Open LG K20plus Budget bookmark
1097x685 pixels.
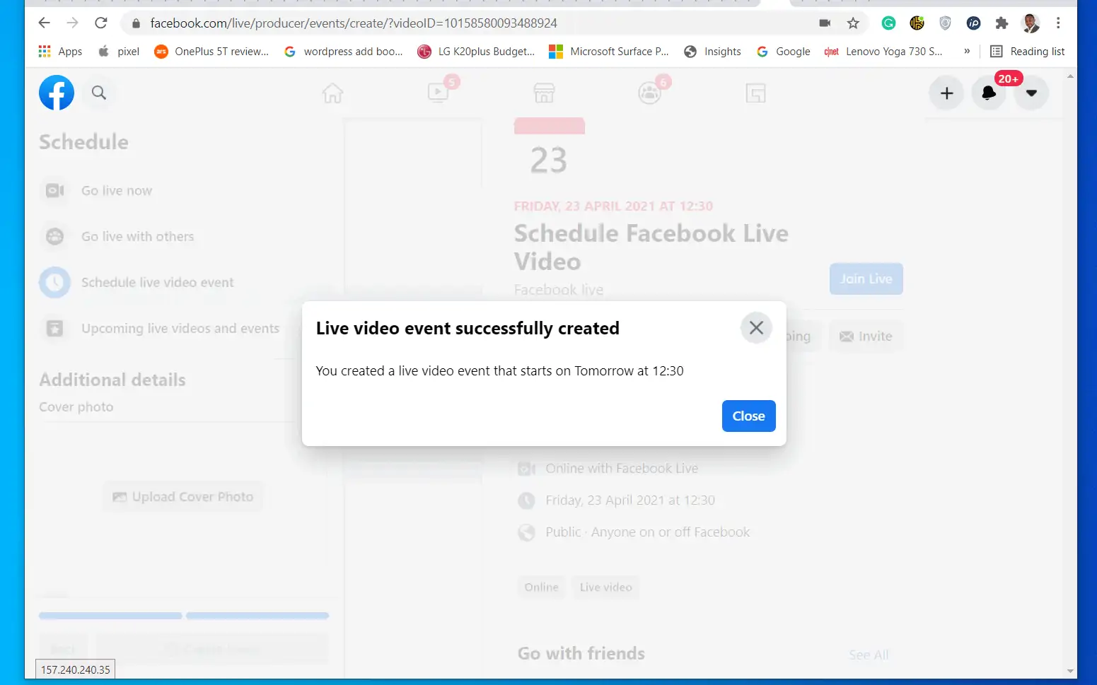tap(476, 52)
